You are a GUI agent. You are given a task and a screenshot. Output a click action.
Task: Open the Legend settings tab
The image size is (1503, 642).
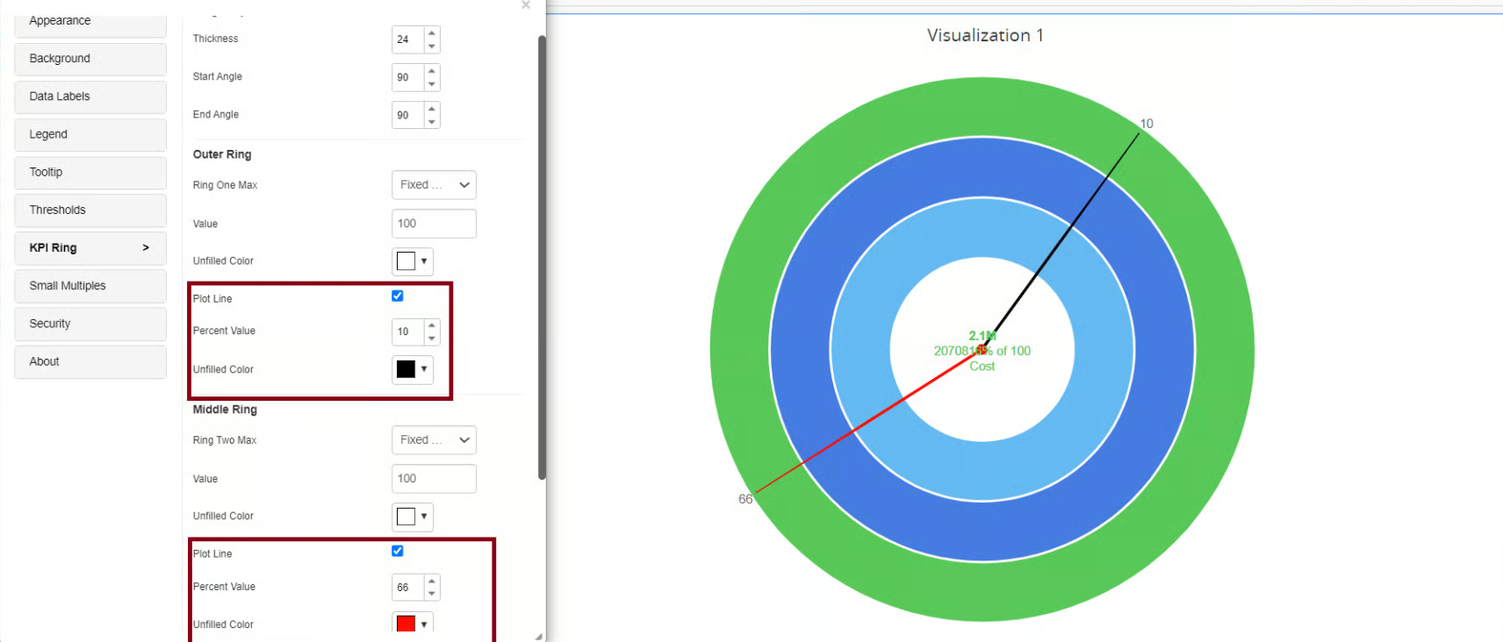click(90, 134)
